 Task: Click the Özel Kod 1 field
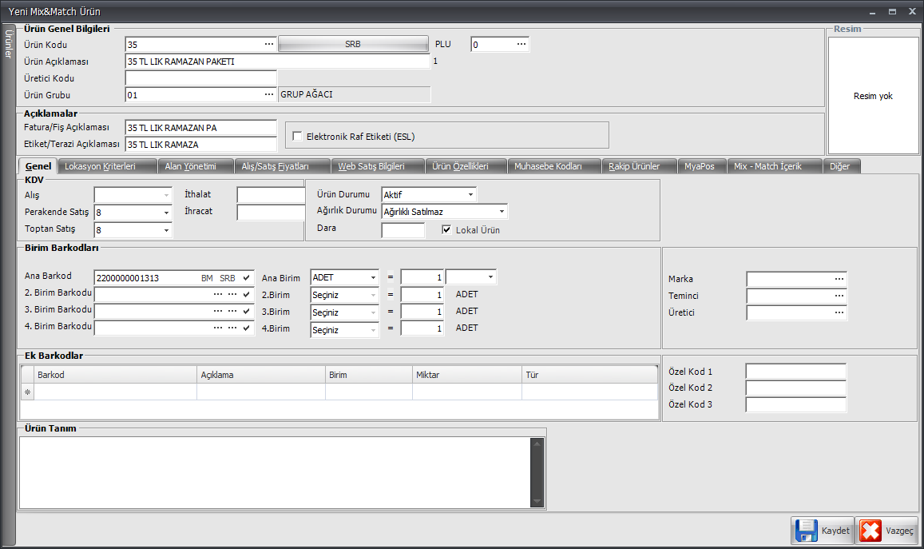tap(796, 372)
